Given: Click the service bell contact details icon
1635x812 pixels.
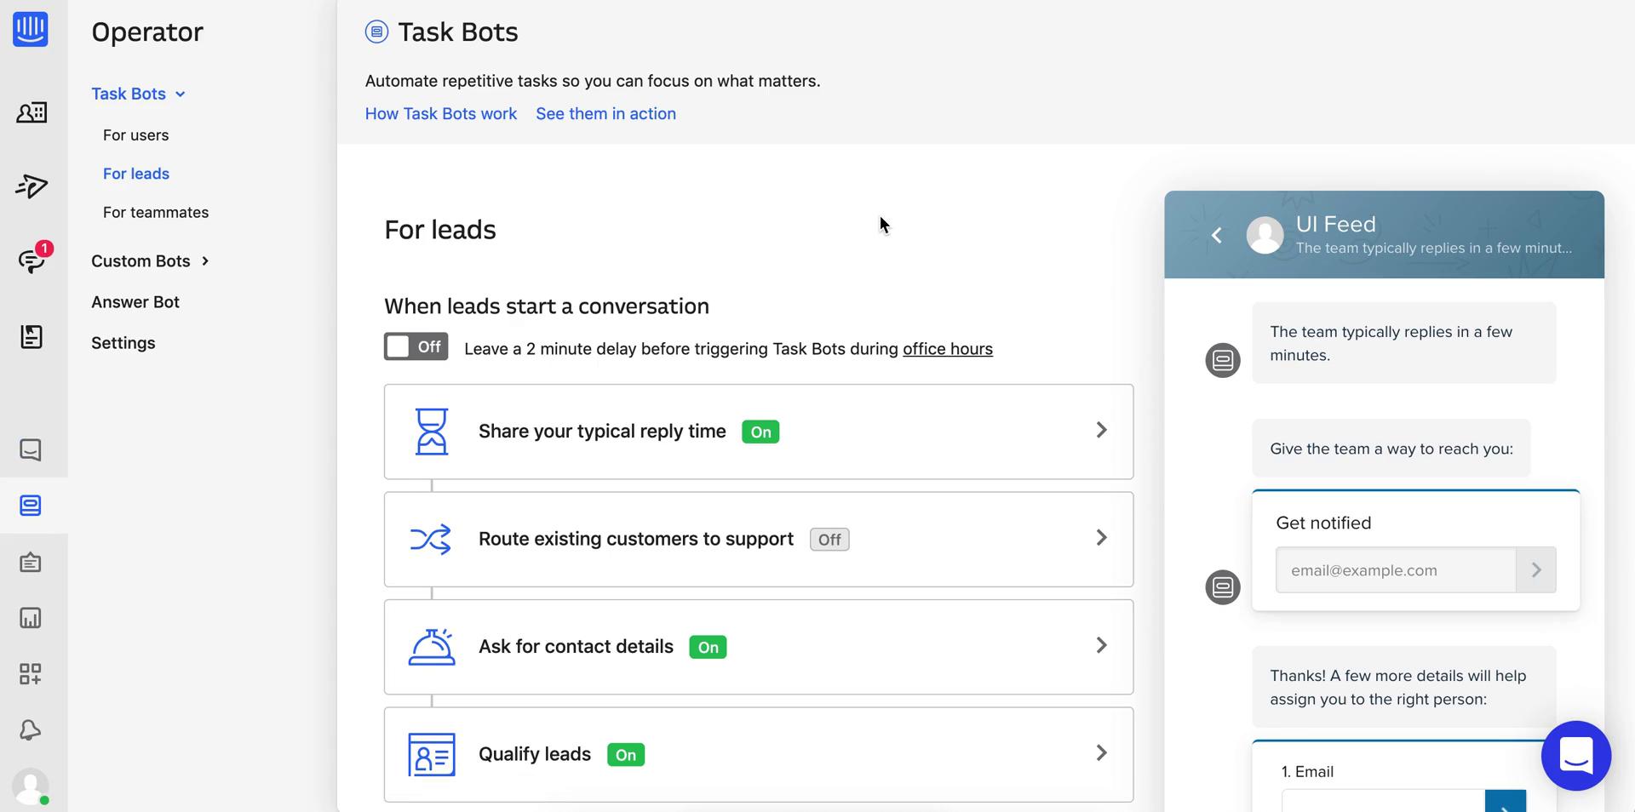Looking at the screenshot, I should pyautogui.click(x=432, y=647).
